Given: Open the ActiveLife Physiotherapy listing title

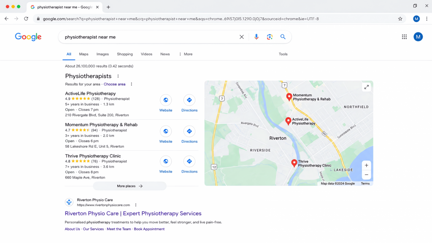Looking at the screenshot, I should pos(90,93).
